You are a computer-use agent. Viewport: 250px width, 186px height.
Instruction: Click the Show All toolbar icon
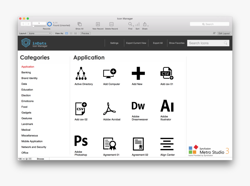80,24
